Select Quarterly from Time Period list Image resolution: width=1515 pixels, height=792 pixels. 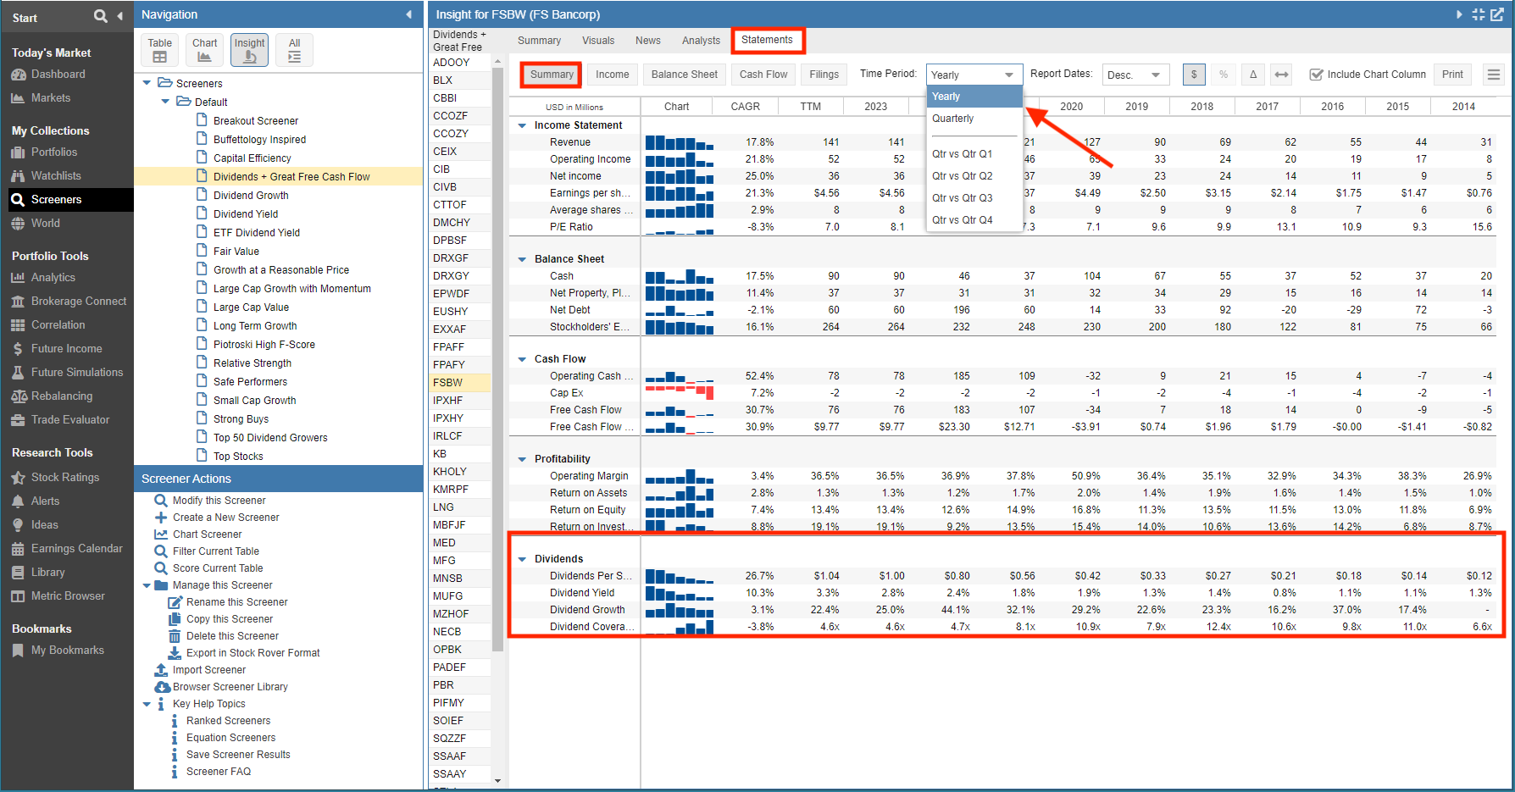(x=974, y=119)
